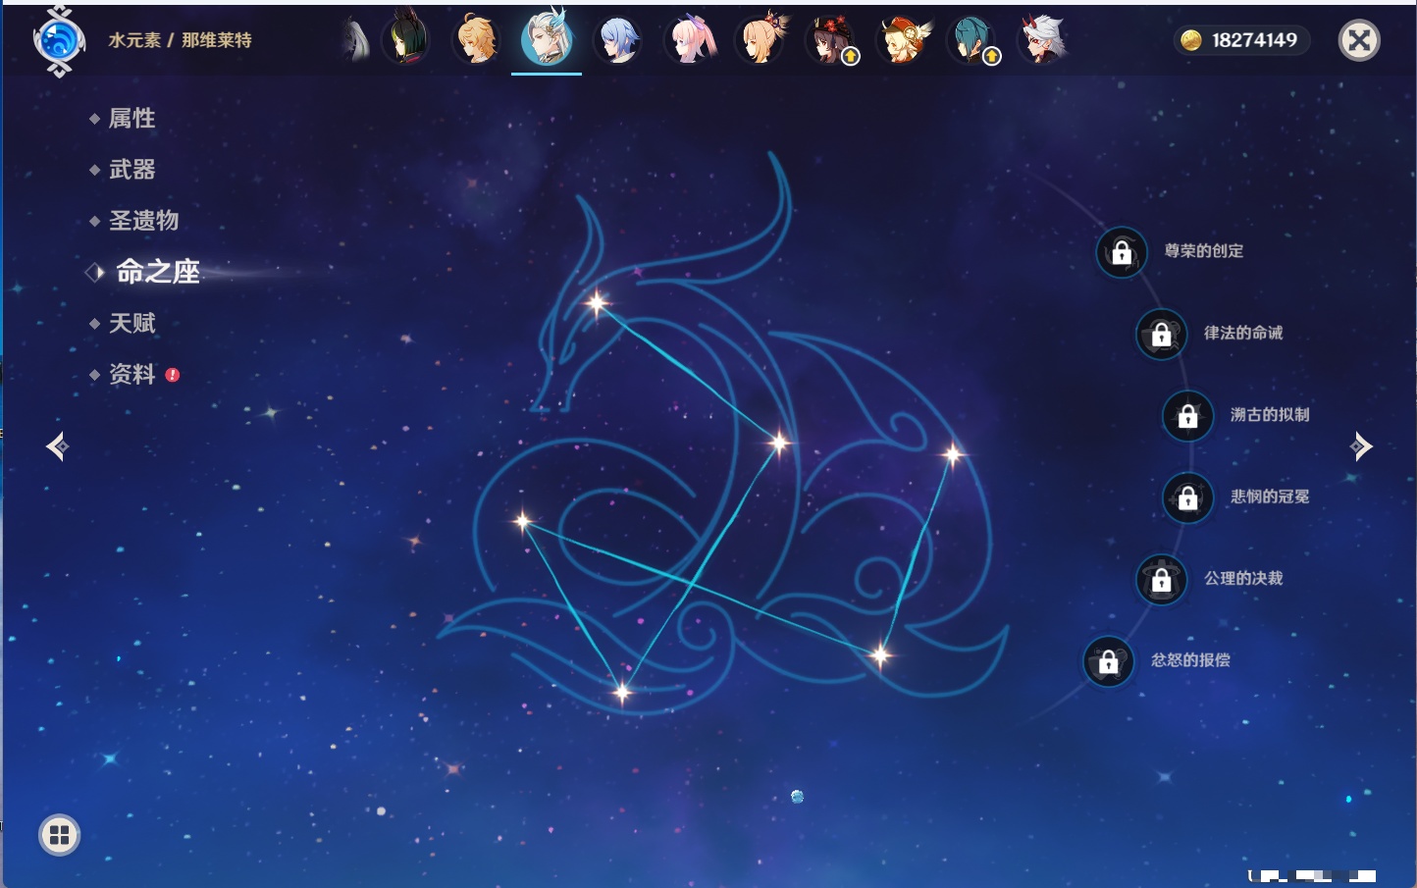The width and height of the screenshot is (1417, 888).
Task: Choose the Yoimiya character avatar
Action: click(x=761, y=40)
